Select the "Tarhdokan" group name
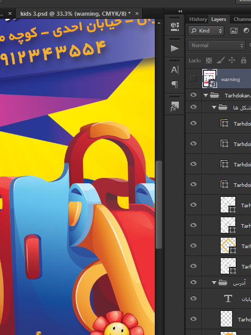Image resolution: width=251 pixels, height=335 pixels. (x=237, y=95)
